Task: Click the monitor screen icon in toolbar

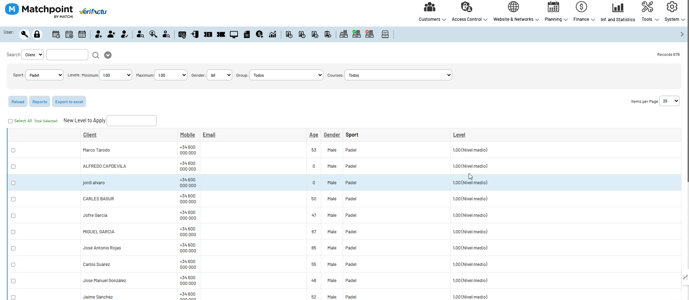Action: (x=234, y=34)
